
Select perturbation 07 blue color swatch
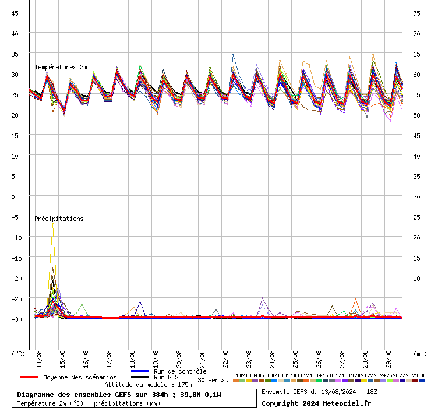tap(274, 381)
